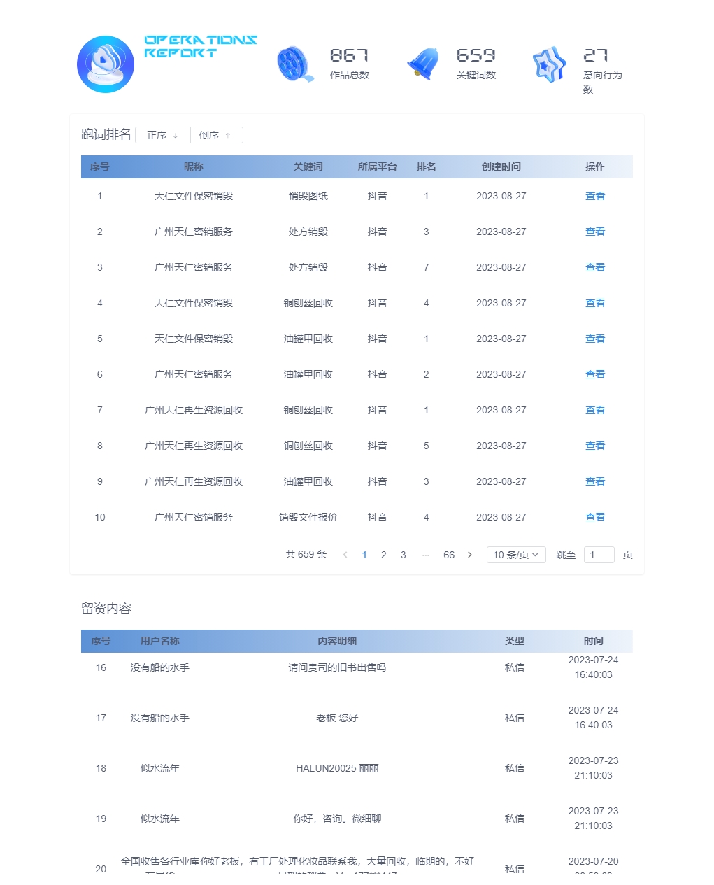The width and height of the screenshot is (714, 885).
Task: Click the pagination ellipsis to skip pages
Action: 425,555
